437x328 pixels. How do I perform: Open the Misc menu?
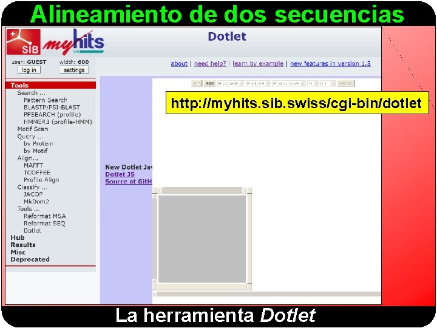[18, 252]
